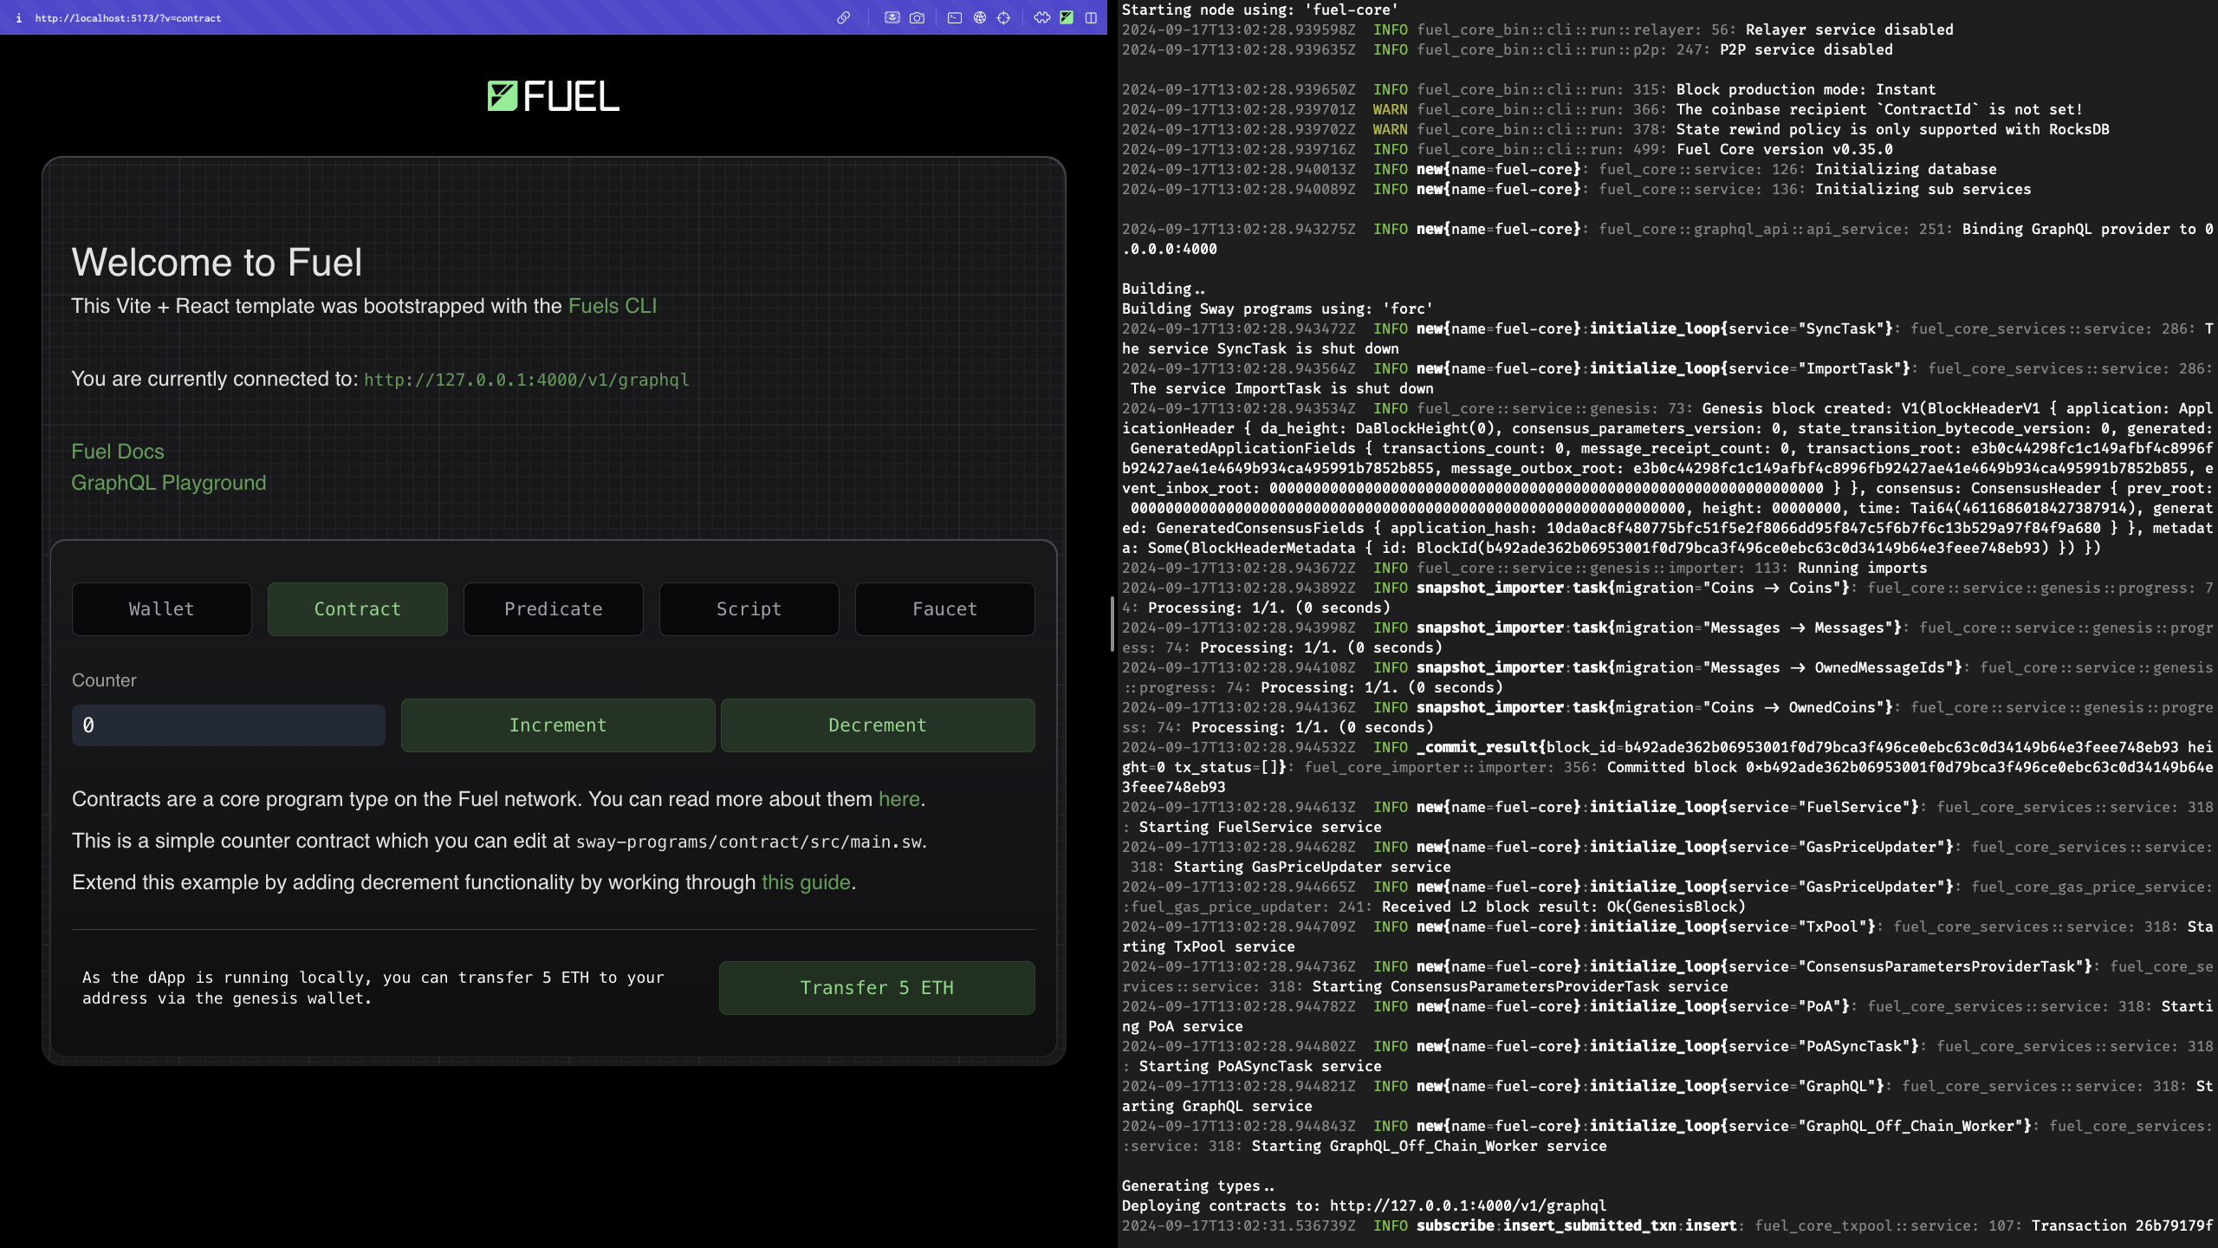Open the 'this guide' link
Viewport: 2218px width, 1248px height.
click(806, 882)
